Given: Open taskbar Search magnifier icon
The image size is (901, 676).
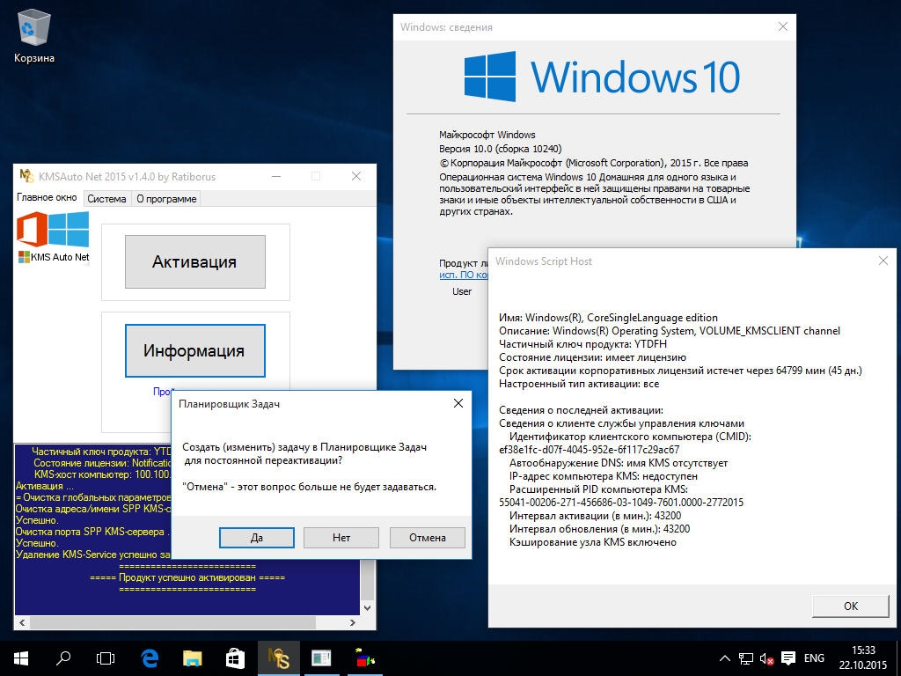Looking at the screenshot, I should 63,658.
